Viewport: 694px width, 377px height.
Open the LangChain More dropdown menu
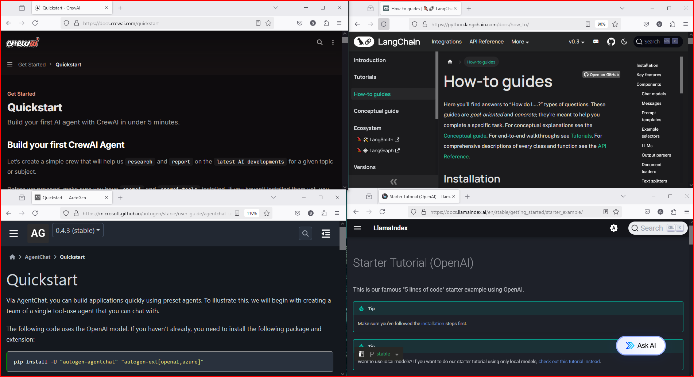(x=520, y=42)
